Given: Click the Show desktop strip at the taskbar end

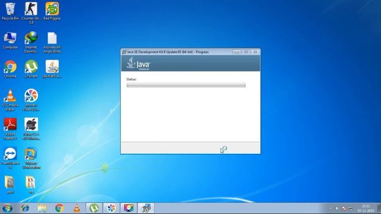Looking at the screenshot, I should (379, 209).
